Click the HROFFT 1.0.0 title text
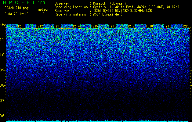 (x=24, y=2)
